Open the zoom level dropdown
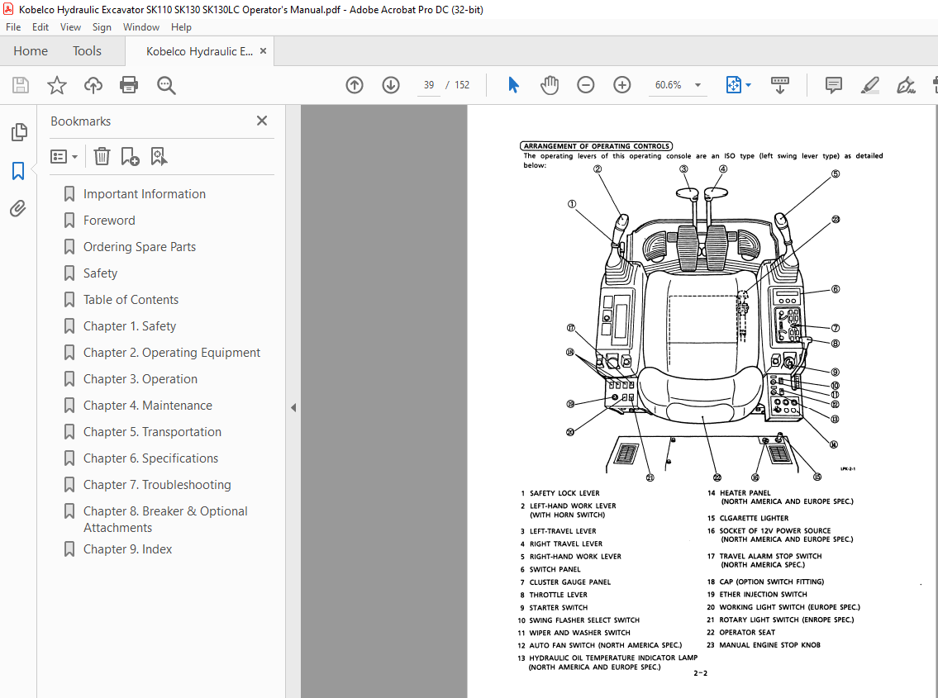This screenshot has width=938, height=698. (698, 85)
